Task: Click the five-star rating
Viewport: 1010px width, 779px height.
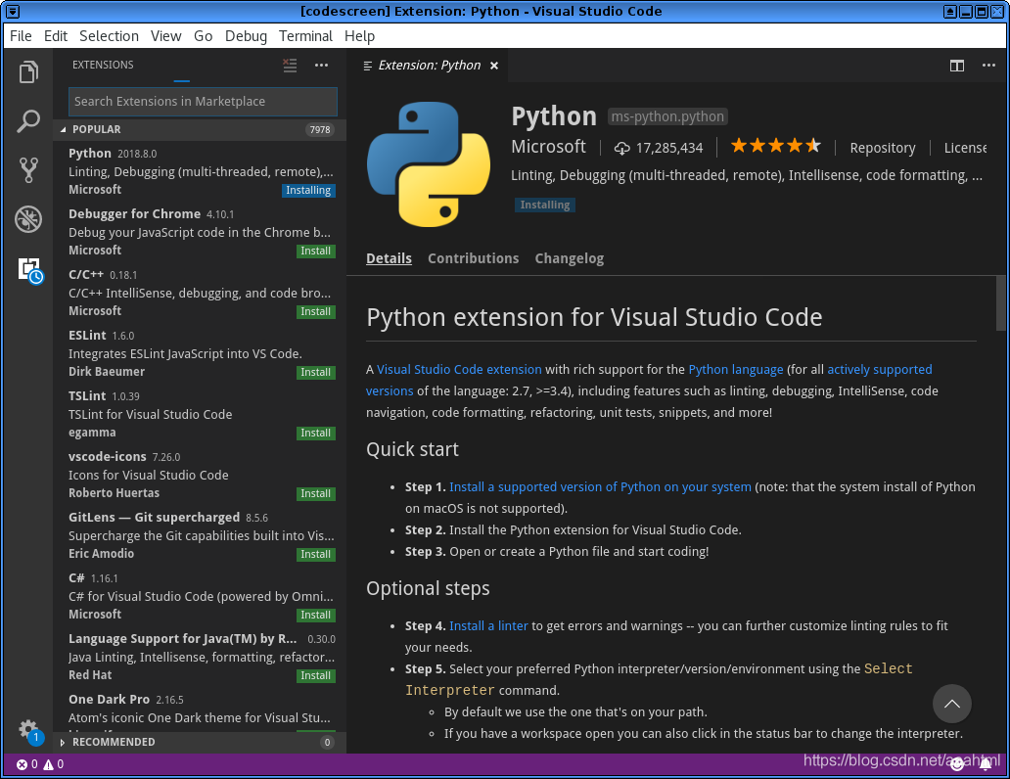Action: click(x=775, y=146)
